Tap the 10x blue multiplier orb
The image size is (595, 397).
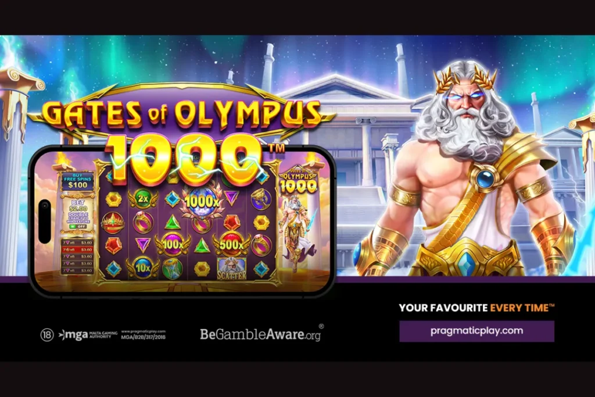(143, 268)
